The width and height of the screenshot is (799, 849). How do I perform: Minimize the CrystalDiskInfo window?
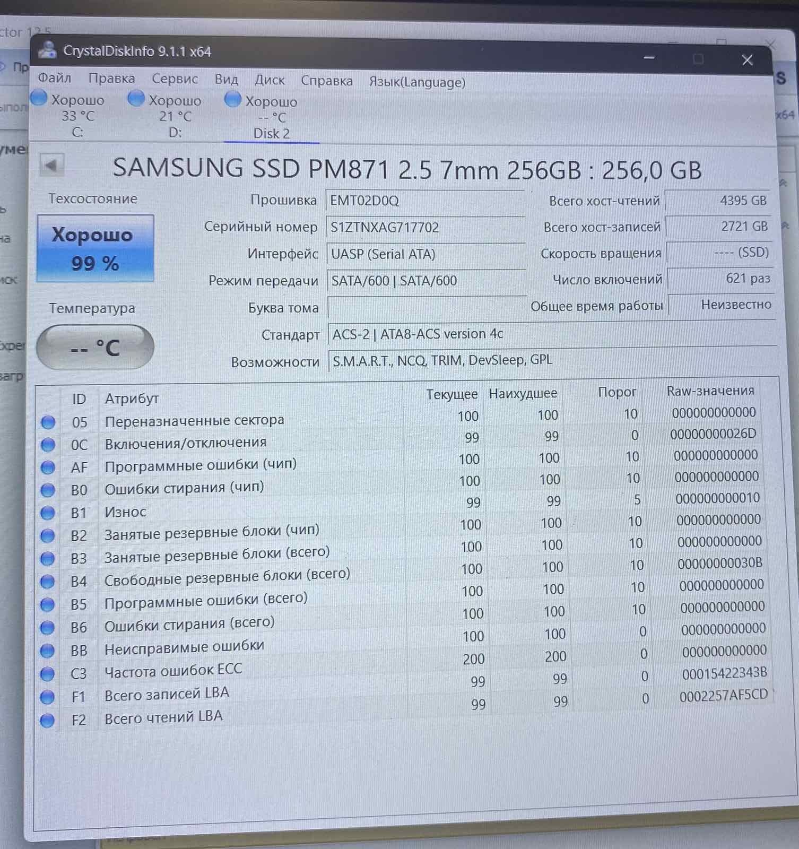point(649,57)
